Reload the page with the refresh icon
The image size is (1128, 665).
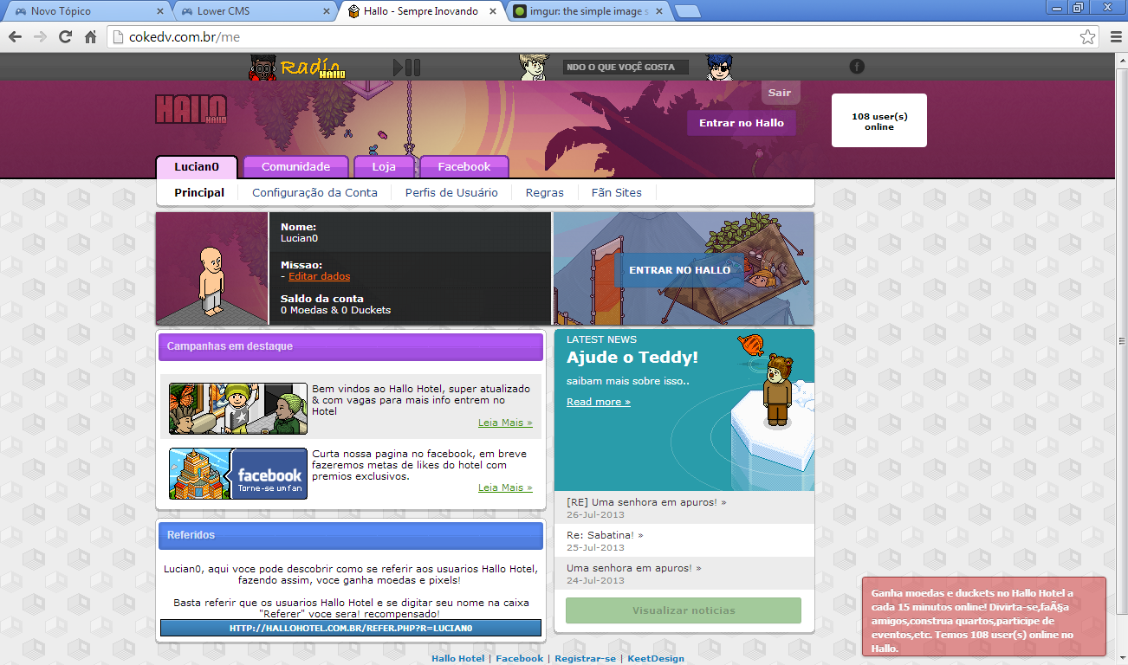(65, 37)
